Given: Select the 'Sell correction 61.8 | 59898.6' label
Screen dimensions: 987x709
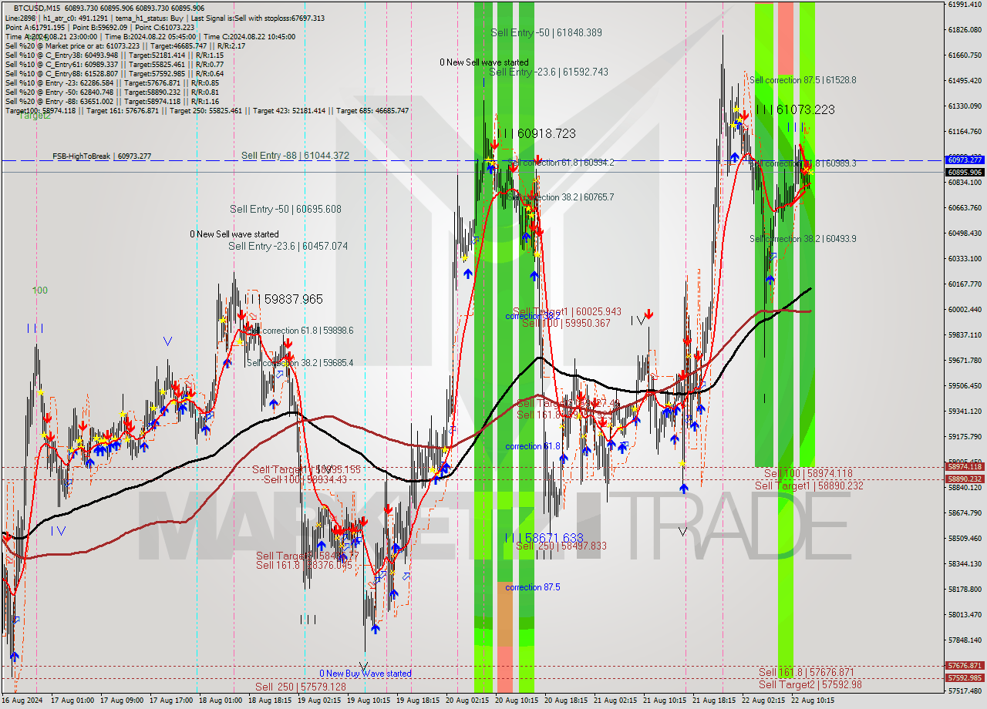Looking at the screenshot, I should click(x=302, y=330).
